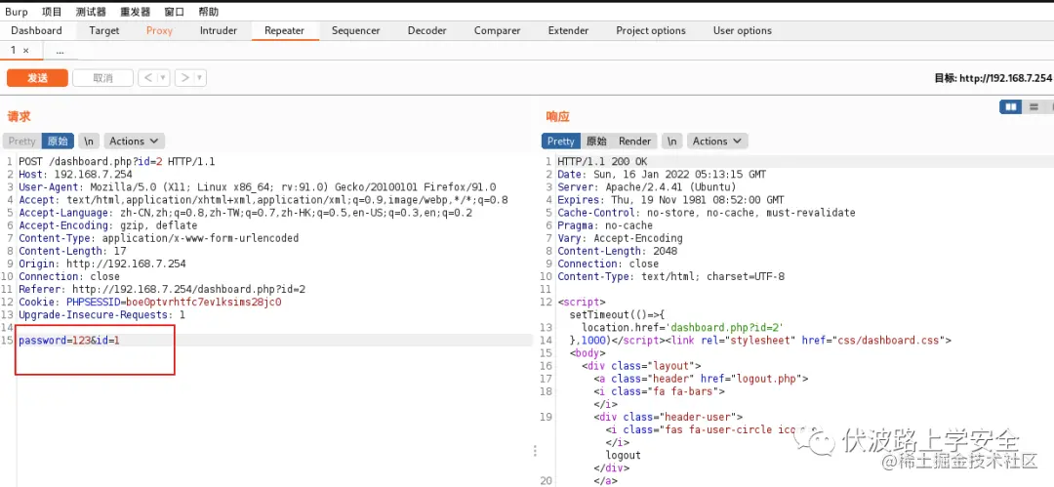The width and height of the screenshot is (1054, 487).
Task: Click the Referer header line
Action: coord(162,289)
